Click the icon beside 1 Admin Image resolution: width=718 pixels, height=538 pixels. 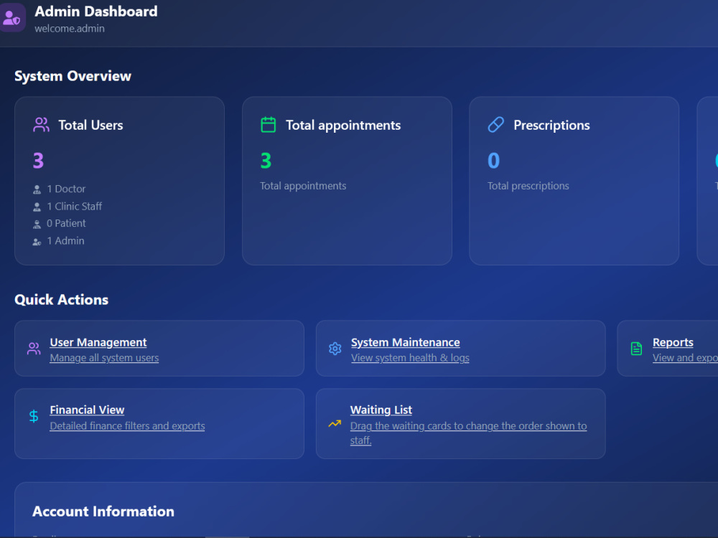click(37, 242)
